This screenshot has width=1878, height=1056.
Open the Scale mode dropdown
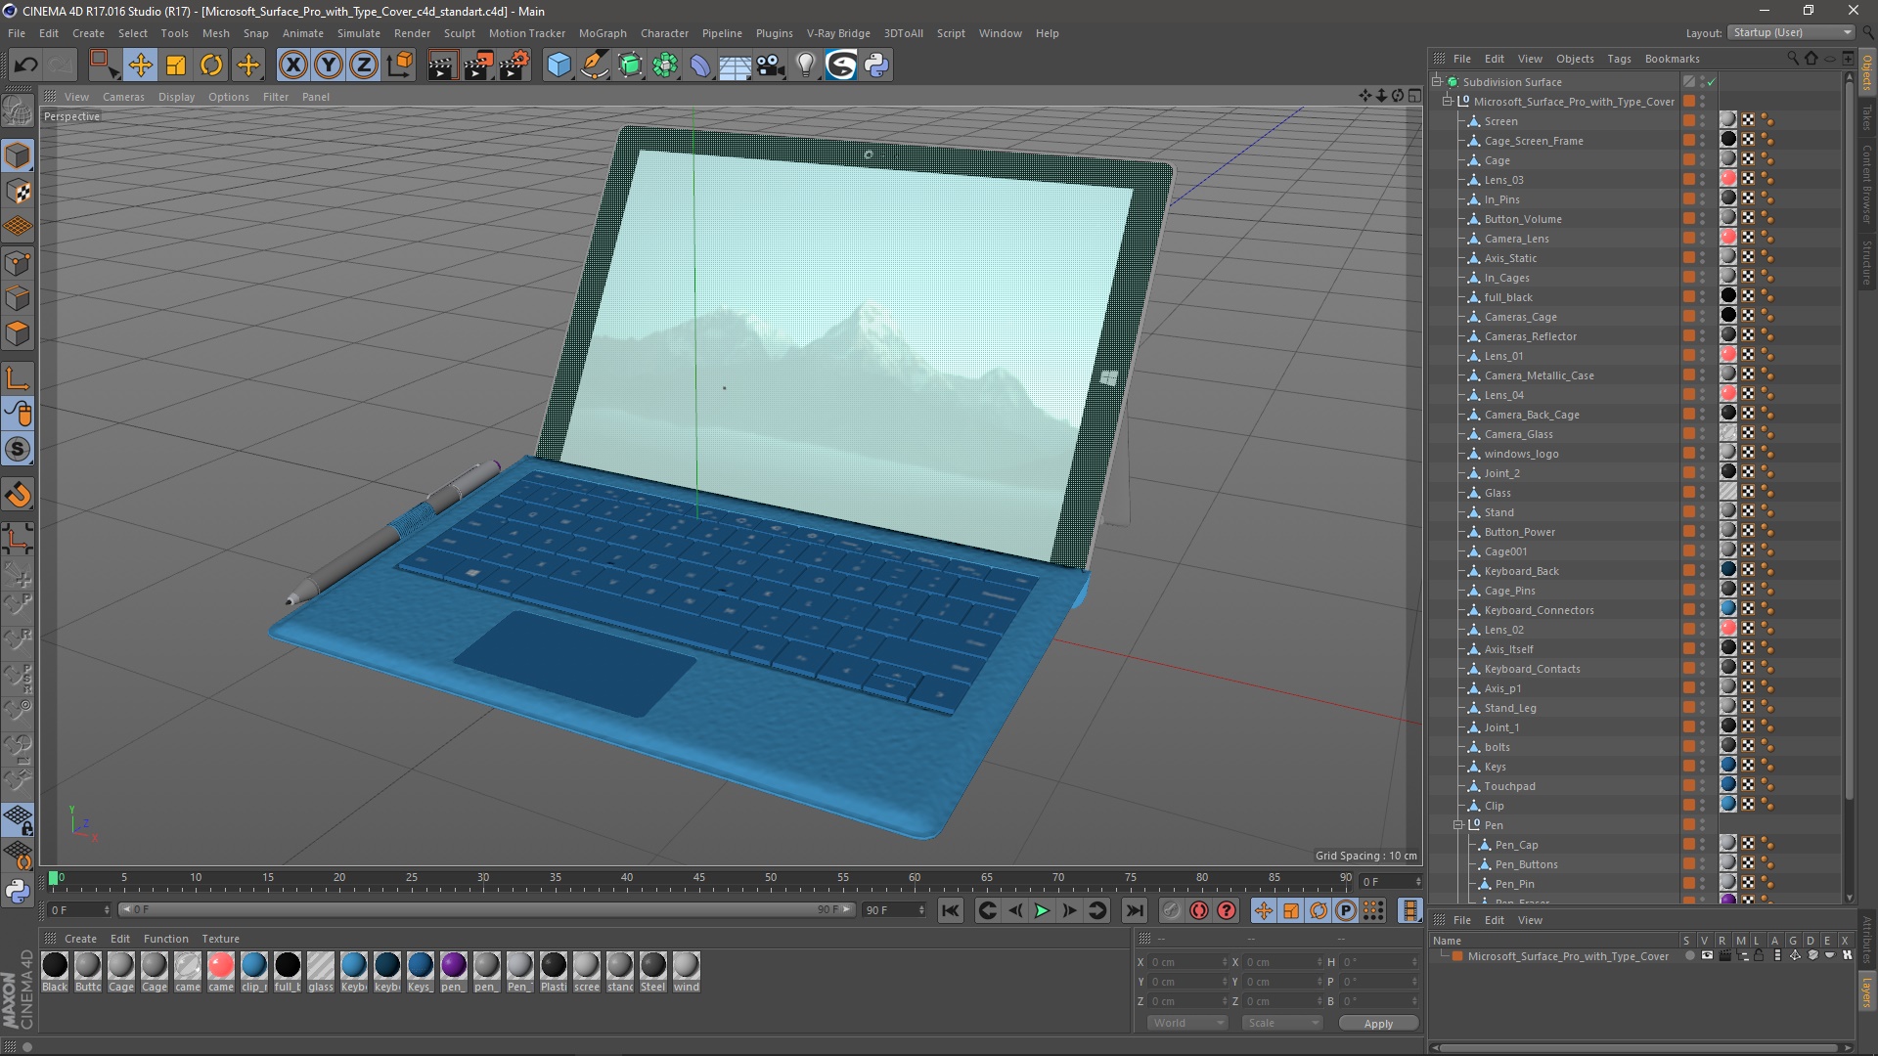pyautogui.click(x=1282, y=1023)
